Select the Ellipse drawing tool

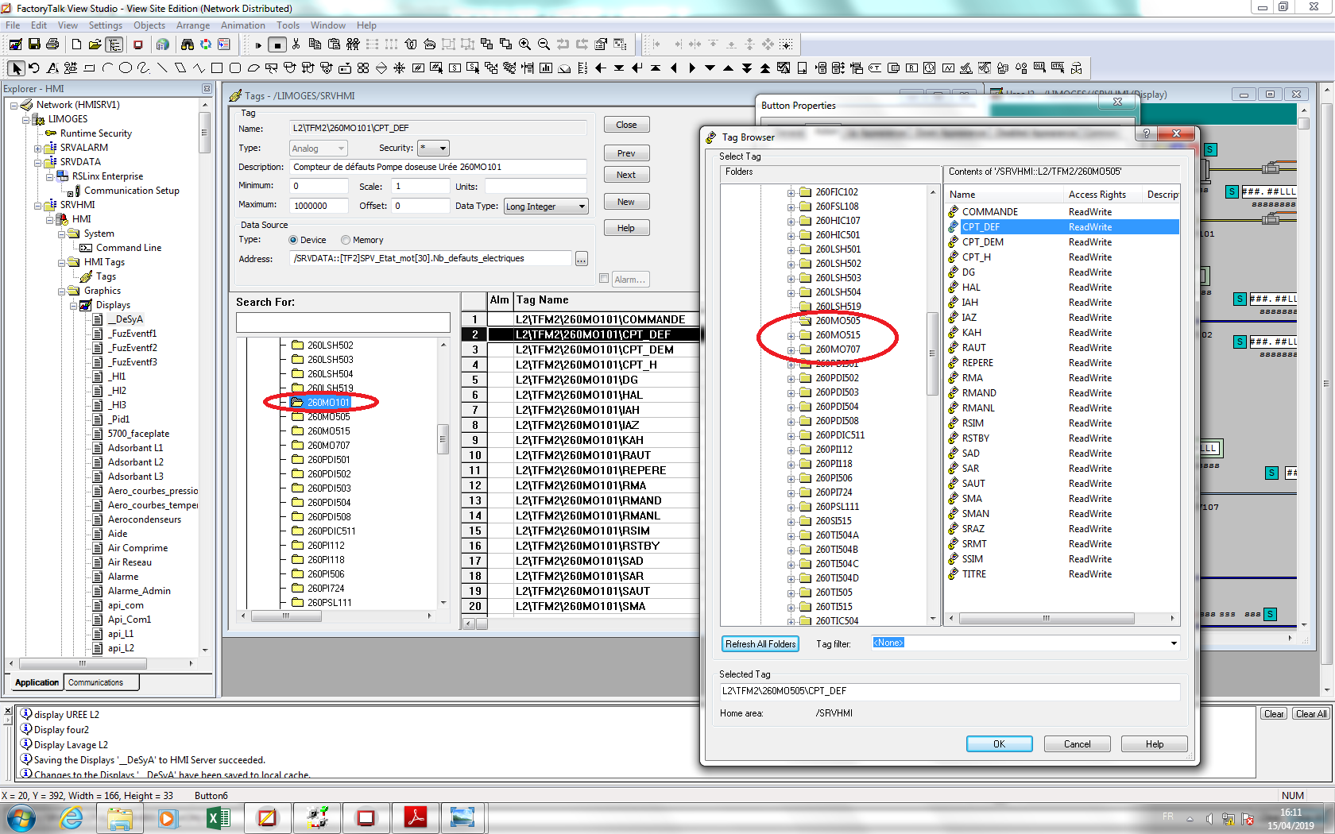click(x=125, y=68)
